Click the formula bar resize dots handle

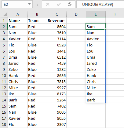point(37,4)
